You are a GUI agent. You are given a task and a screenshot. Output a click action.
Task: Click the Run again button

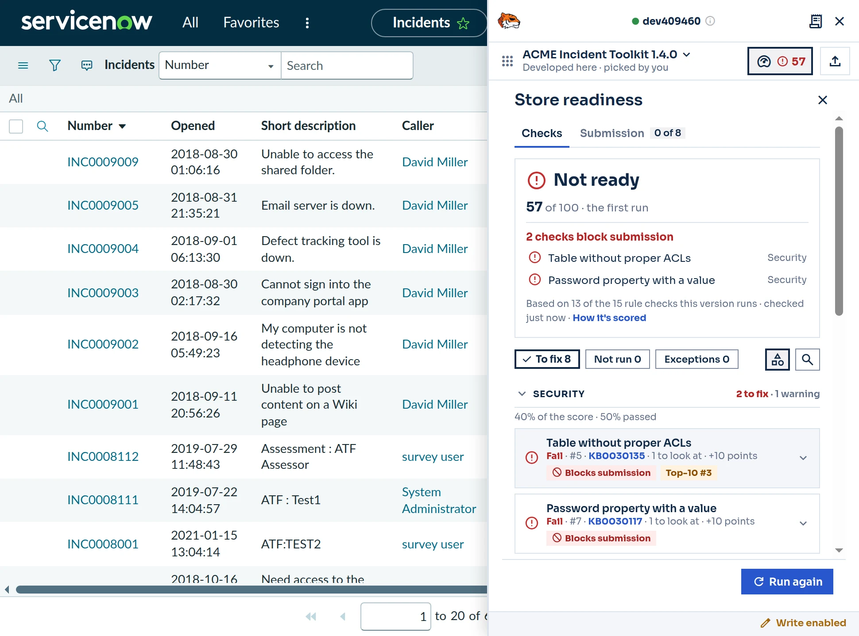tap(787, 582)
